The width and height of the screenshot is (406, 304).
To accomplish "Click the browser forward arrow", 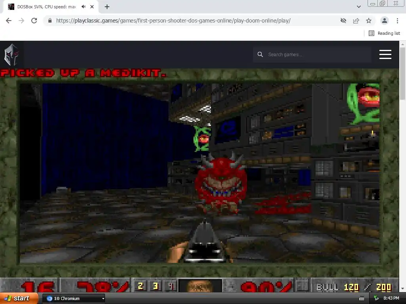I will [21, 21].
